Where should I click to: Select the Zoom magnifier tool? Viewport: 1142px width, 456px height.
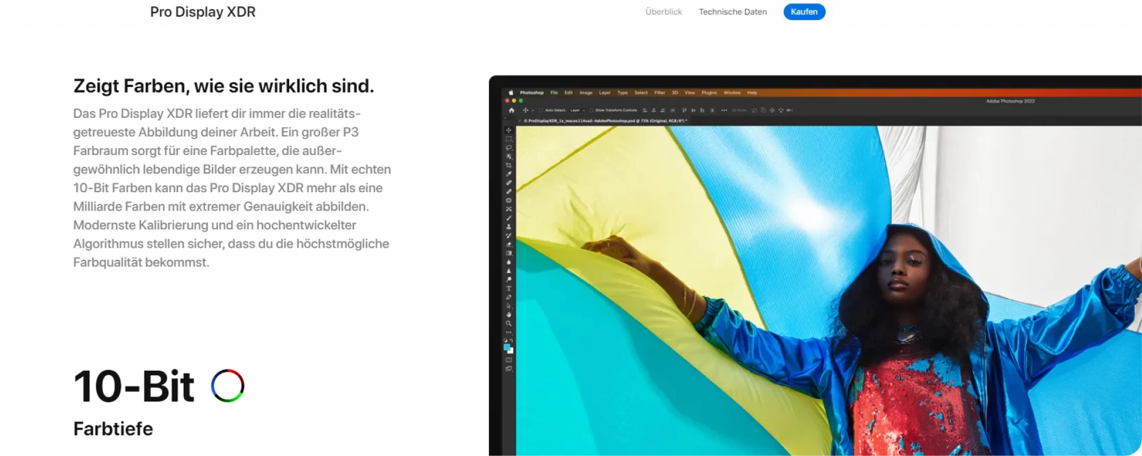(x=508, y=323)
